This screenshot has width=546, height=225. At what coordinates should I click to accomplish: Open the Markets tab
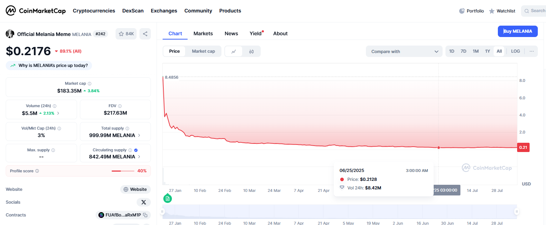point(203,33)
